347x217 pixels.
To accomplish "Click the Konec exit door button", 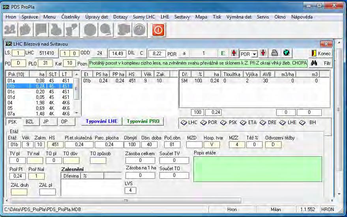I will click(x=321, y=53).
